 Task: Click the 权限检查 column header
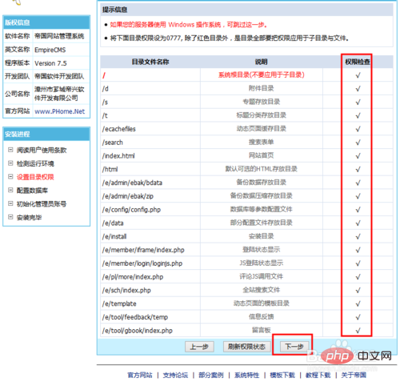pos(358,62)
